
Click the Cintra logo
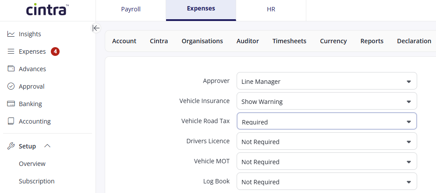pyautogui.click(x=48, y=10)
